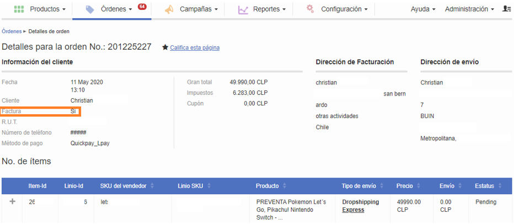Open the Productos menu
Viewport: 514px width, 224px height.
(47, 9)
